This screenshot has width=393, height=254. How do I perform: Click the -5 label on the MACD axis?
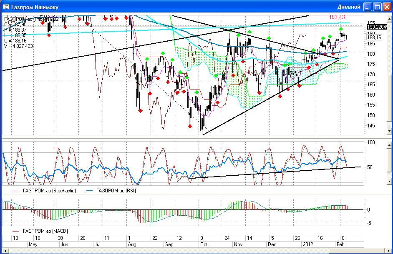click(x=369, y=223)
